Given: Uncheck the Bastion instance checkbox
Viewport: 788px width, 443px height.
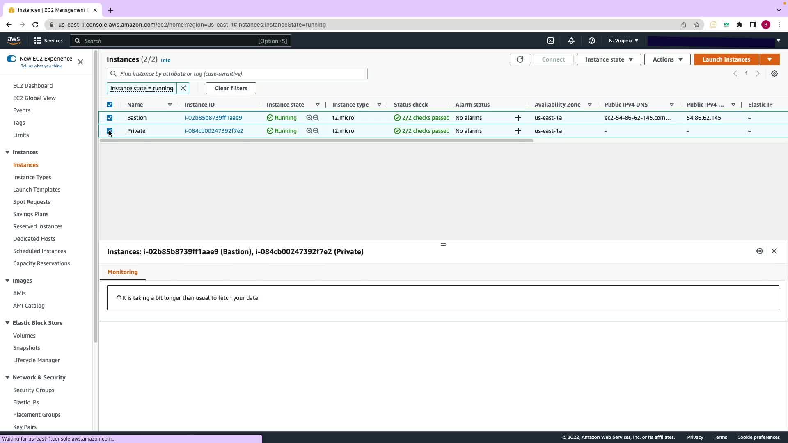Looking at the screenshot, I should pos(110,118).
